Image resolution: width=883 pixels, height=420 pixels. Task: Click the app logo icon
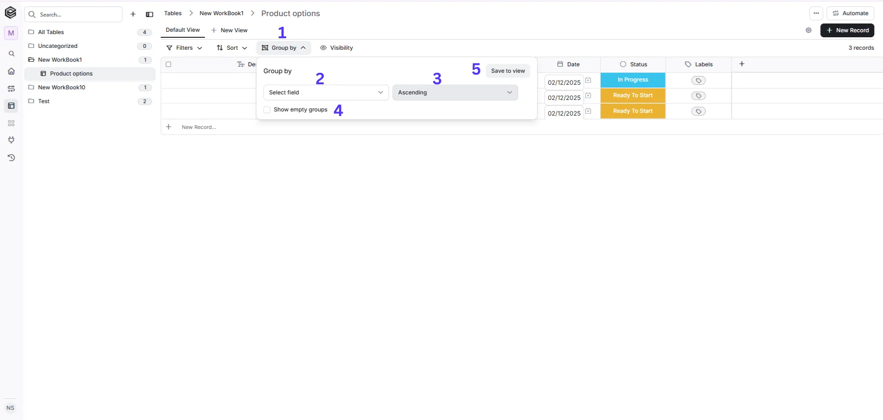point(11,12)
